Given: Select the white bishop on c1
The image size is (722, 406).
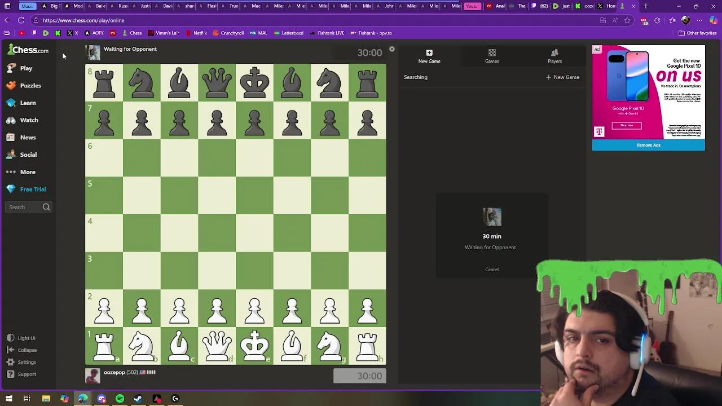Looking at the screenshot, I should pyautogui.click(x=179, y=346).
